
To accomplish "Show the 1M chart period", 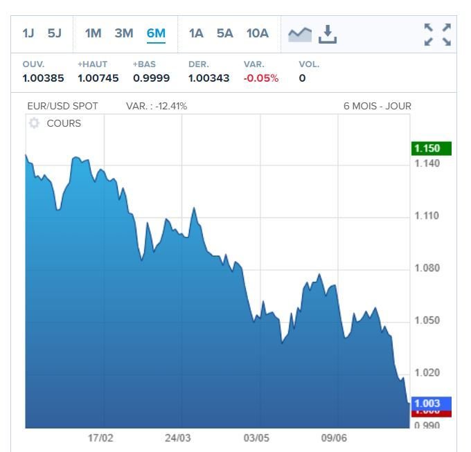I will tap(94, 33).
